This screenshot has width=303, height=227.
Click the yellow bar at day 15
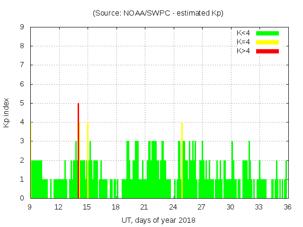(88, 160)
